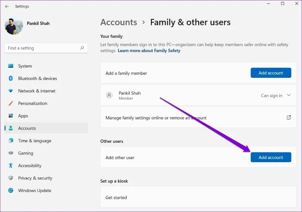
Task: Click the back arrow in Settings header
Action: (x=7, y=6)
